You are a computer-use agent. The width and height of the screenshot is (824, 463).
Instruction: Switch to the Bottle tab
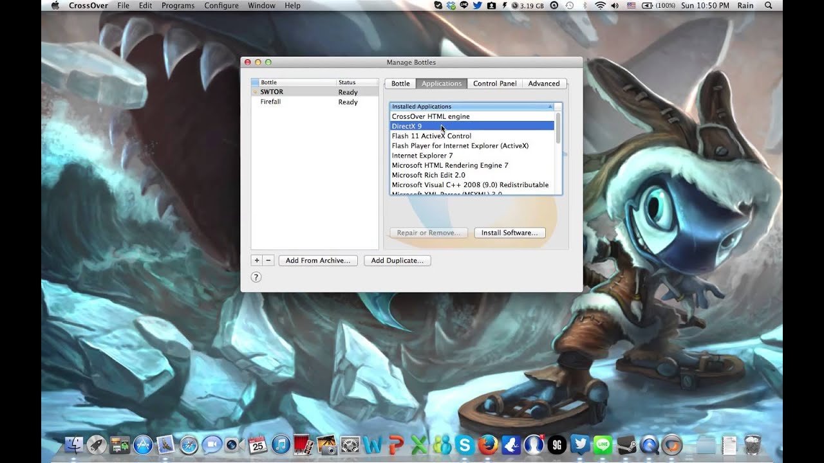point(400,84)
